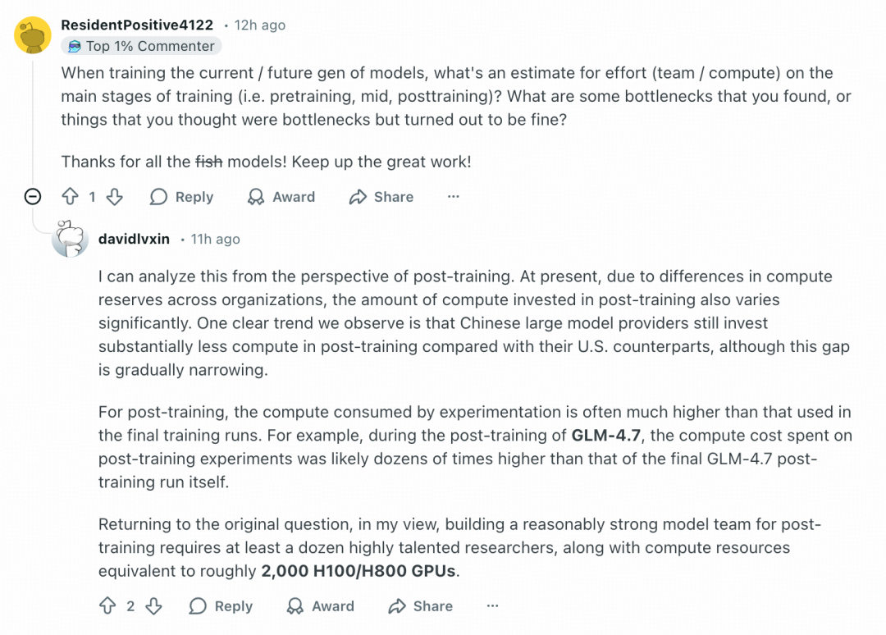Downvote davidlvxin's reply
Screen dimensions: 886x635
[153, 606]
